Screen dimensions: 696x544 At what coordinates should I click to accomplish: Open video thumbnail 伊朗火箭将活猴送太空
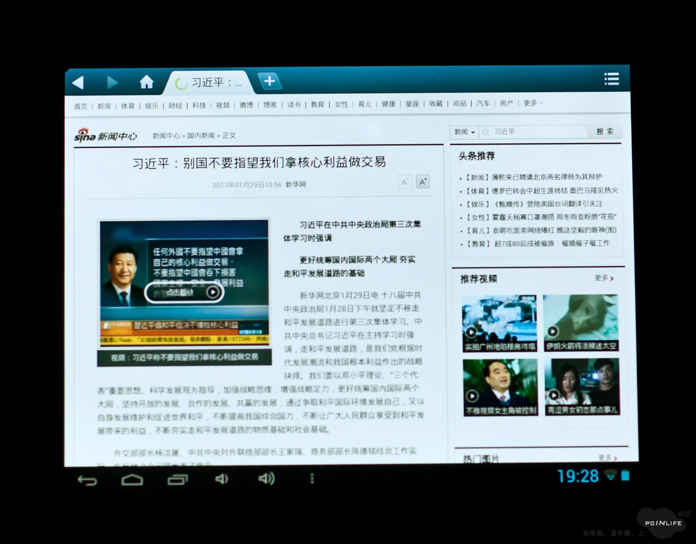click(x=581, y=323)
